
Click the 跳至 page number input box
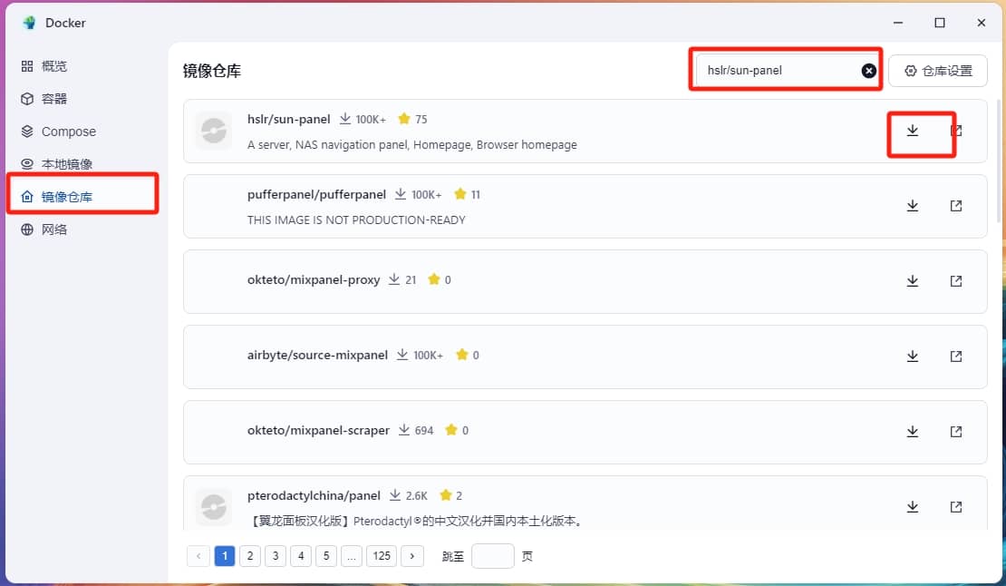click(x=493, y=556)
